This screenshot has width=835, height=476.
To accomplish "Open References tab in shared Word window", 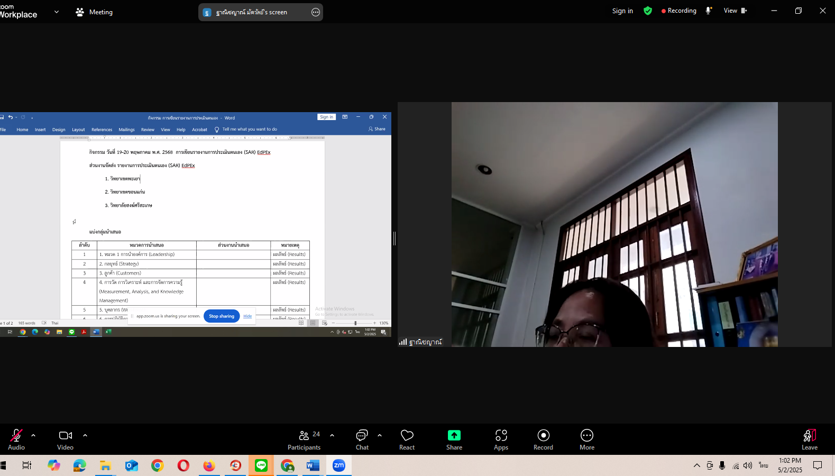I will pyautogui.click(x=102, y=130).
